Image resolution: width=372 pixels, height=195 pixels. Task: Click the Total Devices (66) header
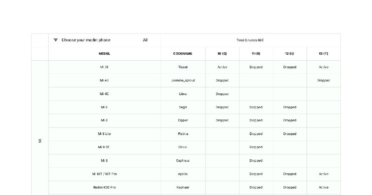250,40
